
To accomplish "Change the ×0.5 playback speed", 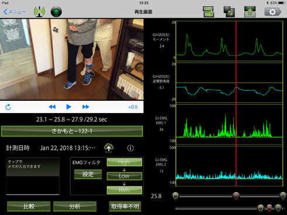I will click(x=133, y=107).
